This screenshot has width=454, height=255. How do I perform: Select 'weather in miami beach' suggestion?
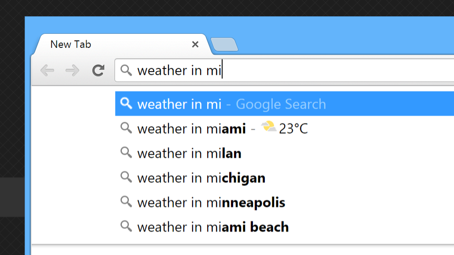click(x=213, y=227)
